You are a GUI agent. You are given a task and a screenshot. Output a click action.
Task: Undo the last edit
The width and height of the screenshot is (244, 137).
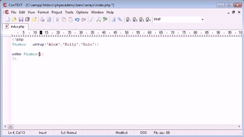pyautogui.click(x=77, y=19)
